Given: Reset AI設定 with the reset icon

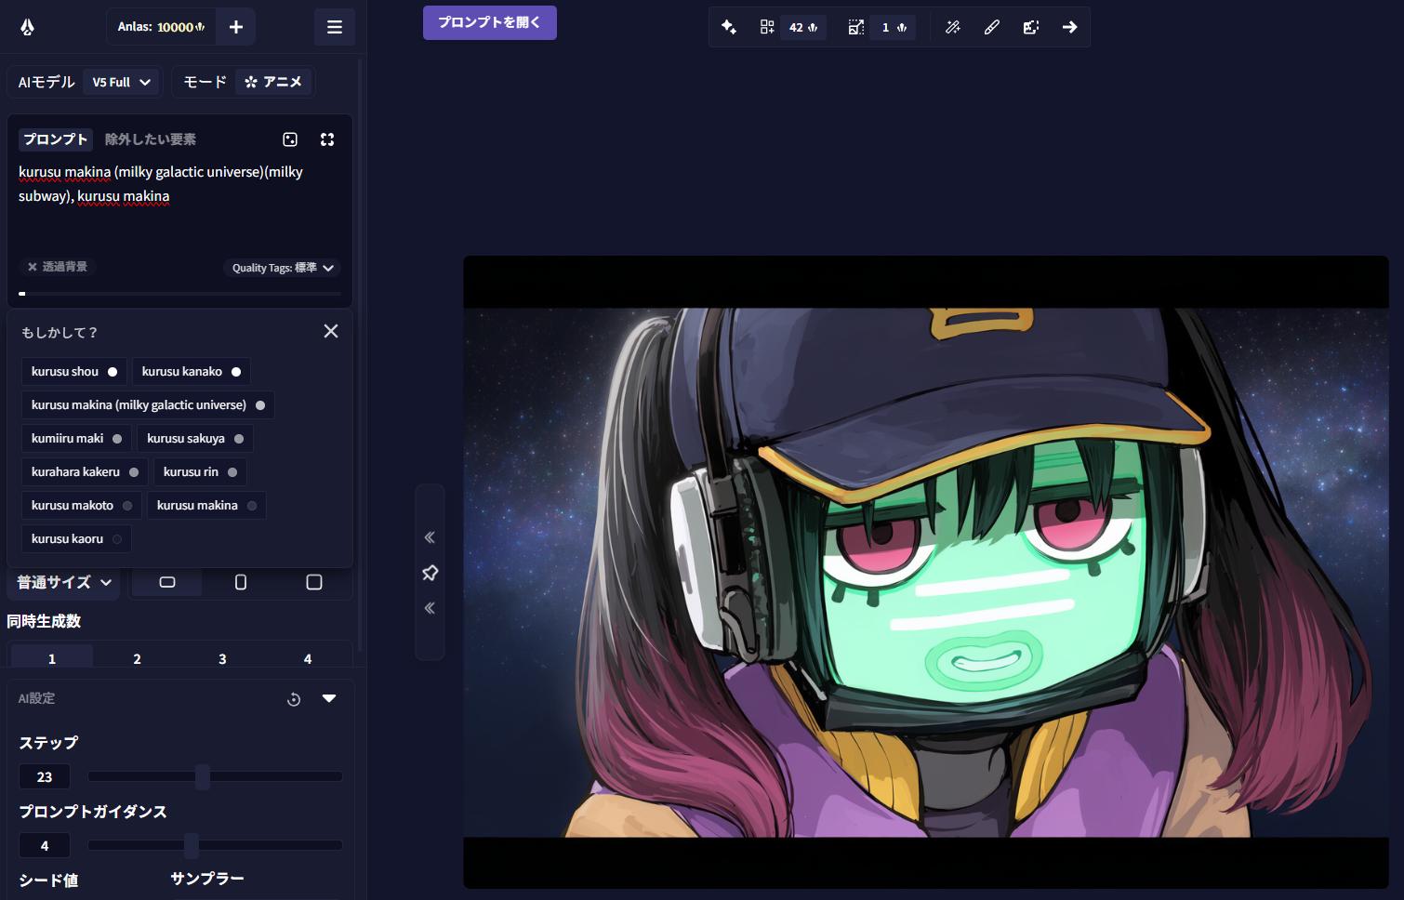Looking at the screenshot, I should [294, 699].
